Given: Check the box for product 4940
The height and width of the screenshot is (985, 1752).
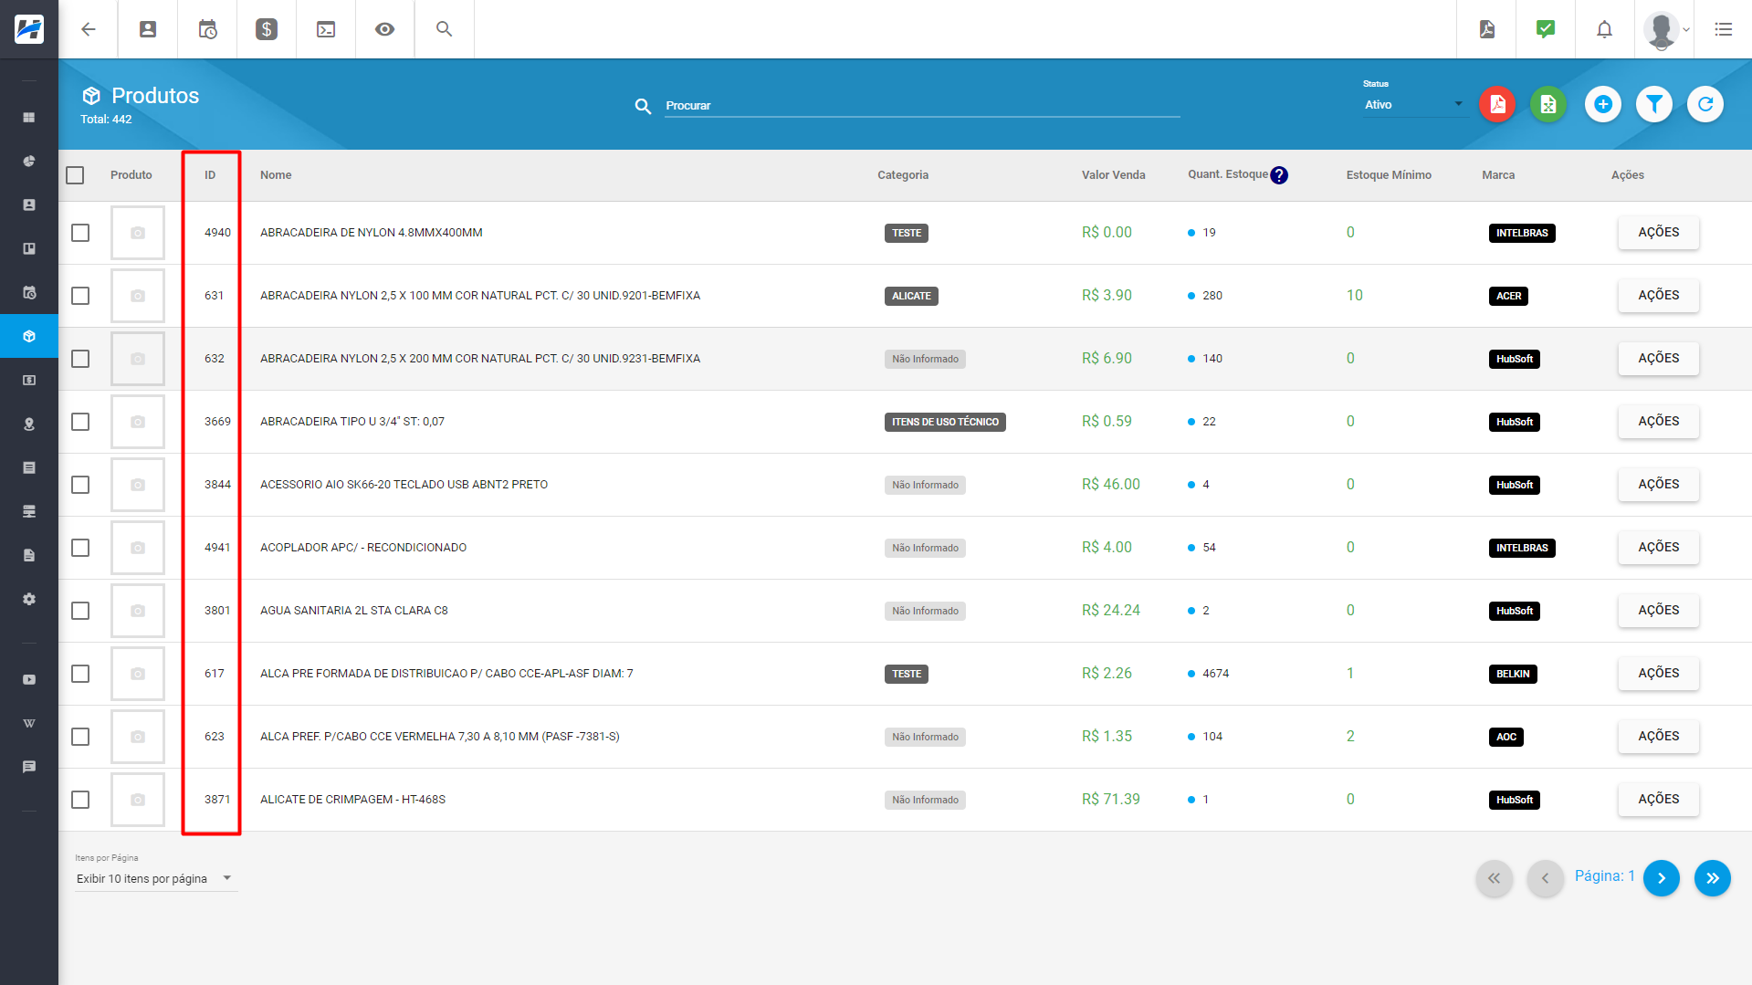Looking at the screenshot, I should 80,233.
